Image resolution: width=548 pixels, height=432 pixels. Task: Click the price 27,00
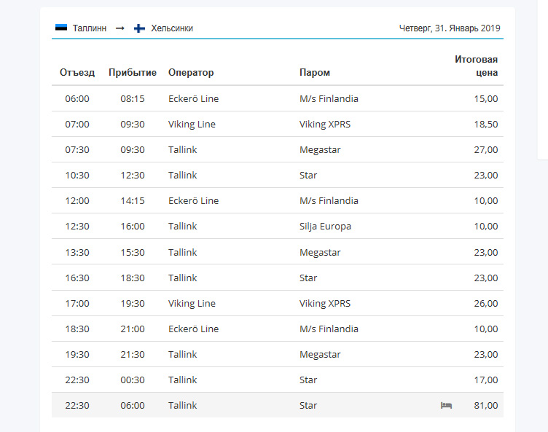pyautogui.click(x=486, y=149)
